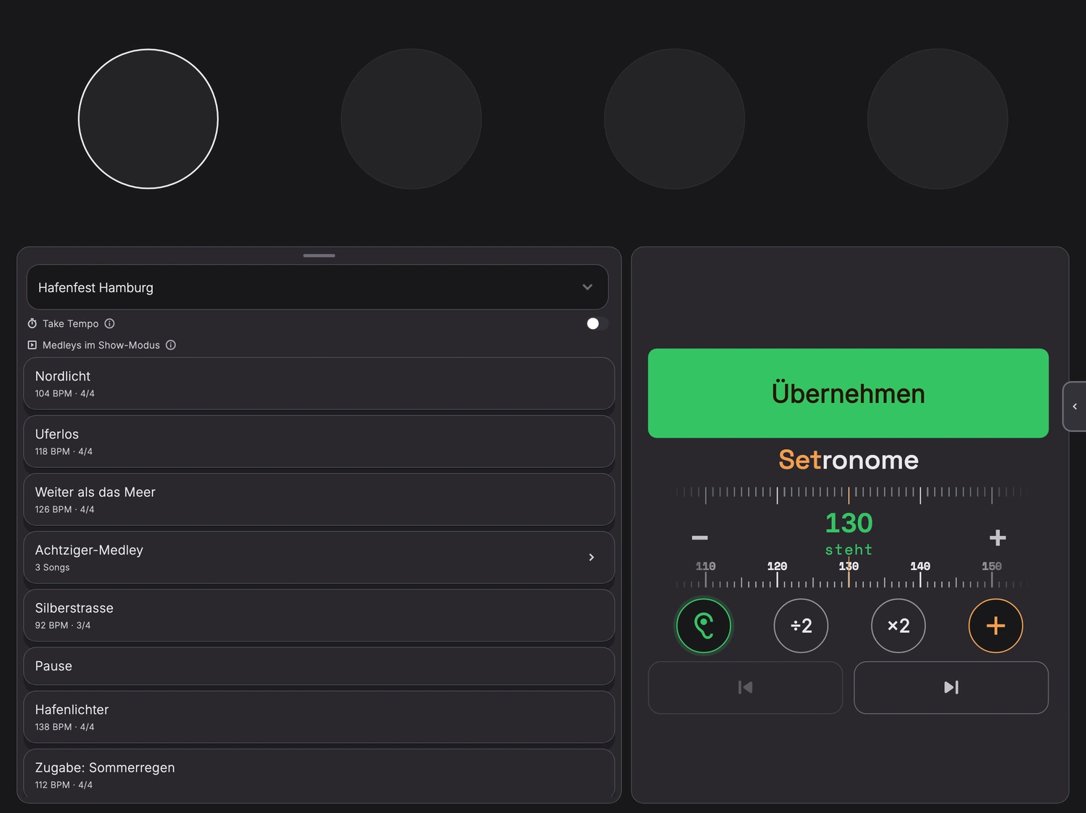Skip to the next song
The image size is (1086, 813).
pos(951,687)
